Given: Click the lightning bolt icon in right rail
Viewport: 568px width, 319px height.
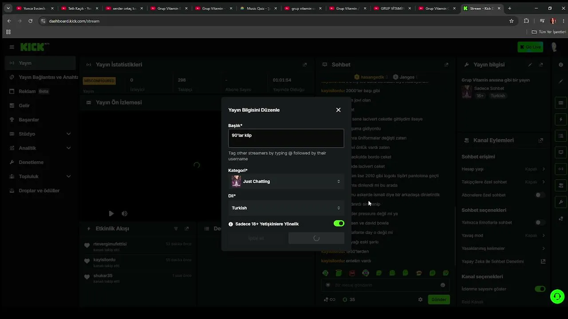Looking at the screenshot, I should click(561, 120).
